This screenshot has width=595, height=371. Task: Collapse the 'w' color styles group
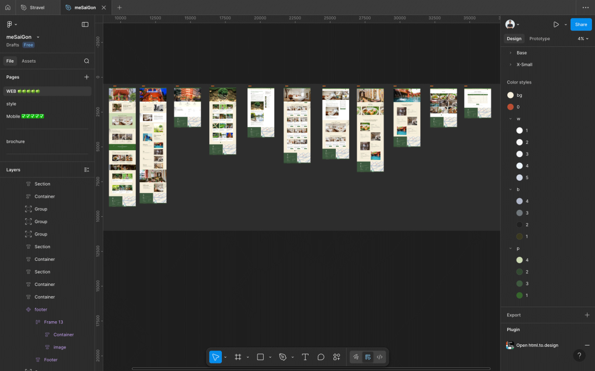click(510, 119)
